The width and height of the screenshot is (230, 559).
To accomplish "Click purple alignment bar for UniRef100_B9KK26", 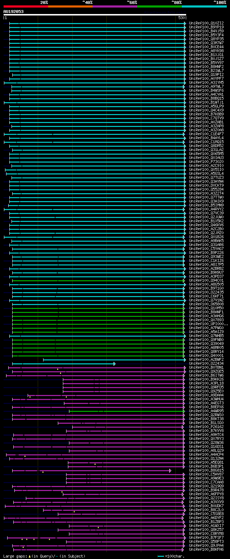I will (123, 379).
